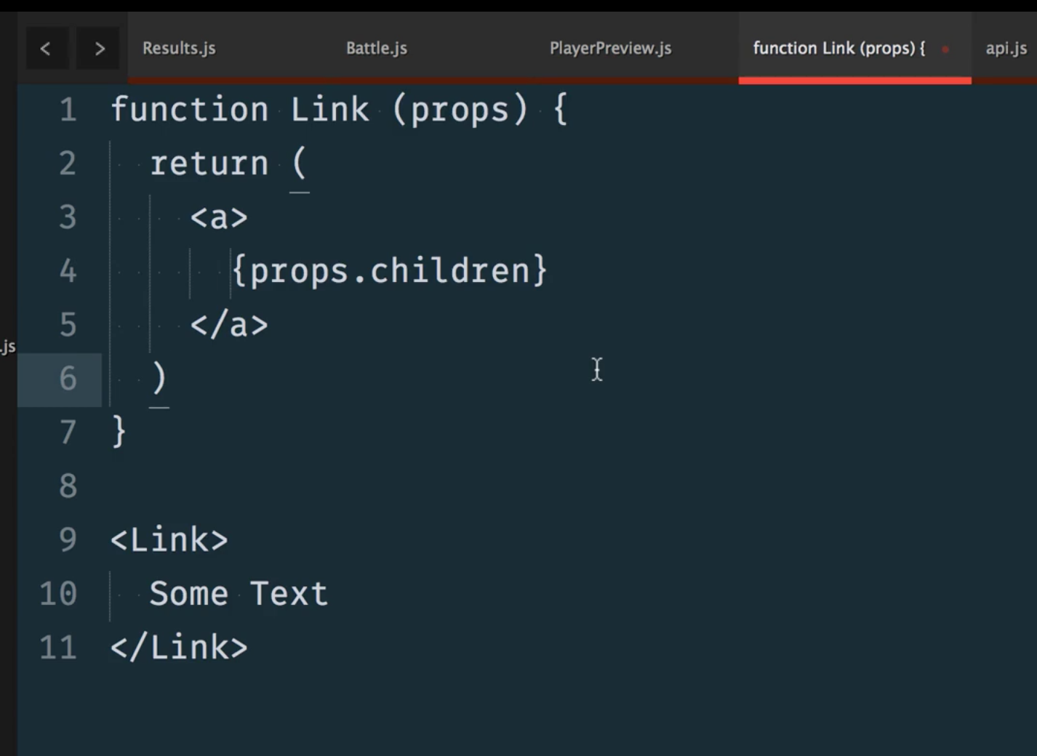Select the PlayerPreview.js tab
Image resolution: width=1037 pixels, height=756 pixels.
click(610, 49)
